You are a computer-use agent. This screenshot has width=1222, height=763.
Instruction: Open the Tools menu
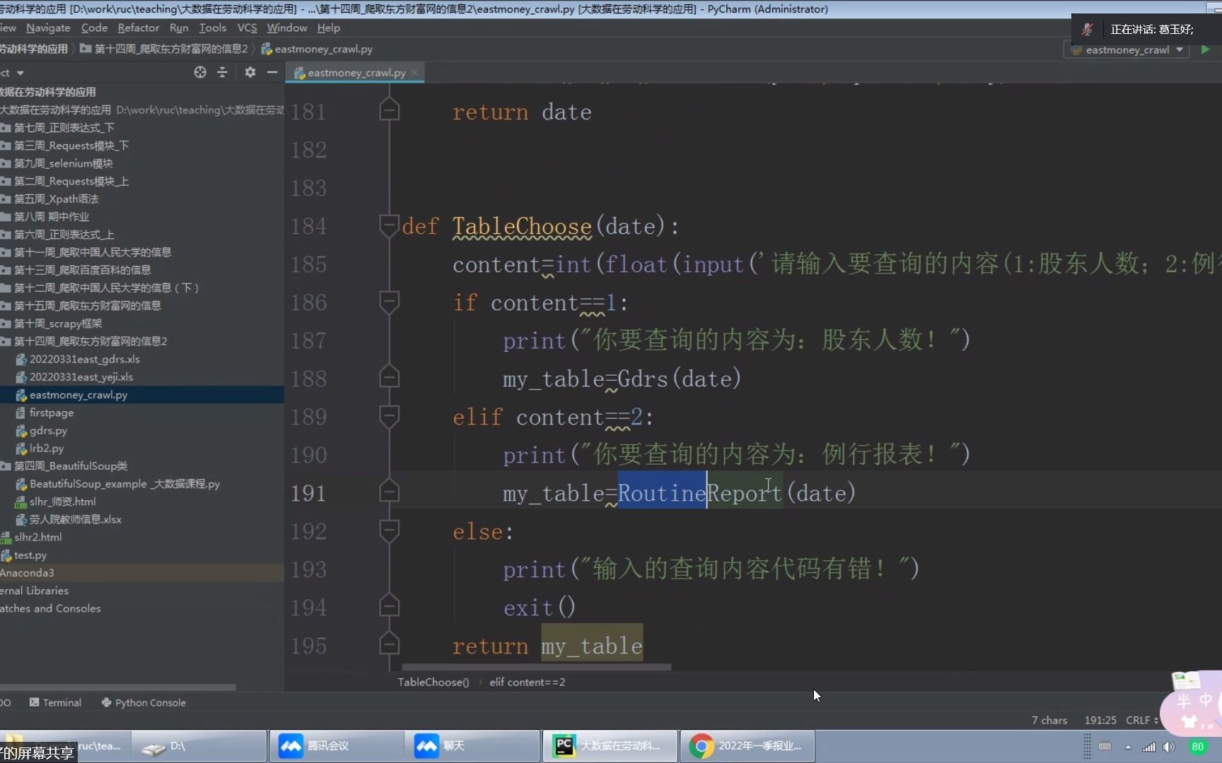coord(212,28)
